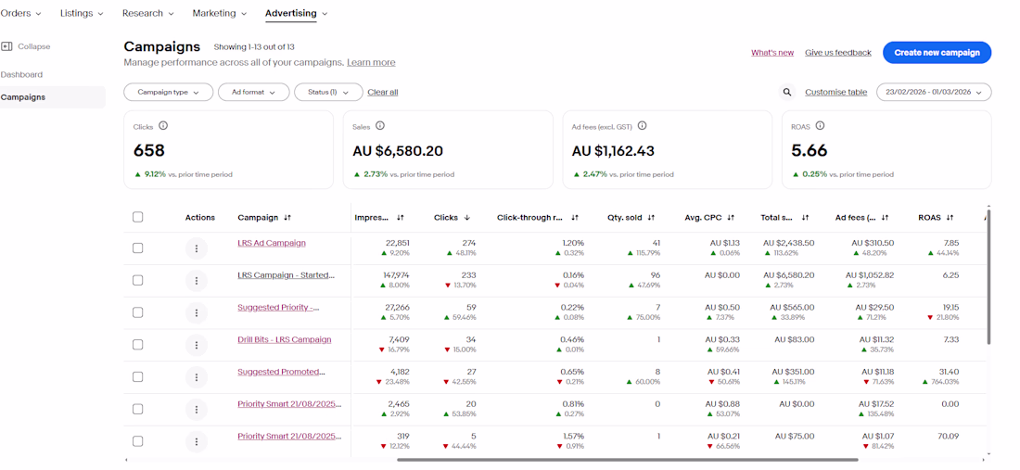Open the Learn more link
The width and height of the screenshot is (1020, 470).
[x=371, y=62]
